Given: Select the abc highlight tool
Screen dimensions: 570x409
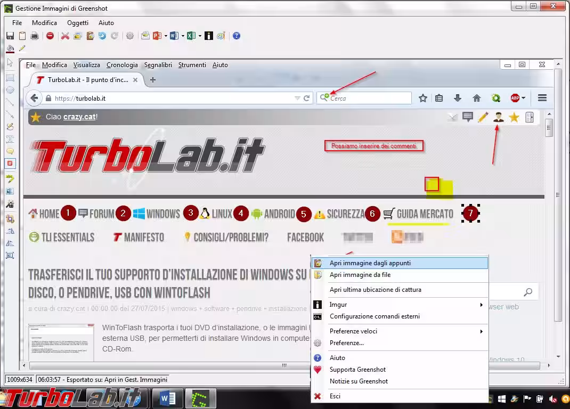Looking at the screenshot, I should (10, 178).
